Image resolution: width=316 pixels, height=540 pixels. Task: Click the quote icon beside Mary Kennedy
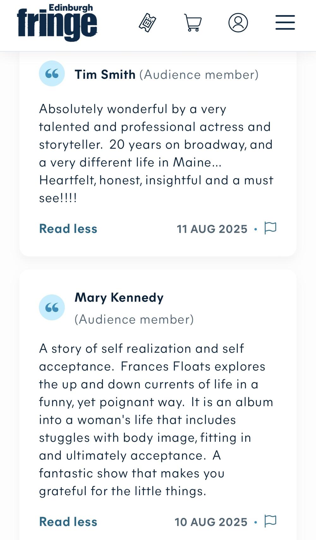coord(52,307)
